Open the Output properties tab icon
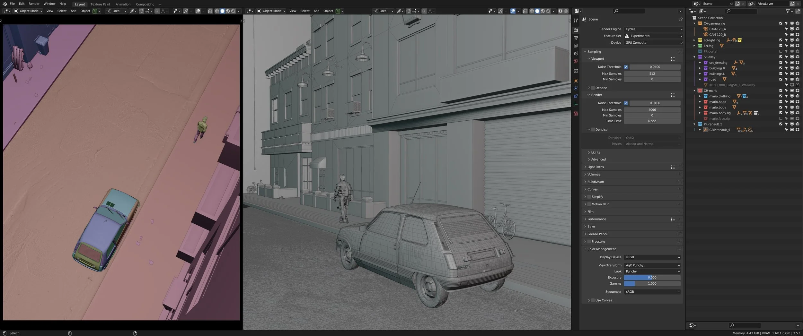The image size is (803, 336). pyautogui.click(x=576, y=38)
